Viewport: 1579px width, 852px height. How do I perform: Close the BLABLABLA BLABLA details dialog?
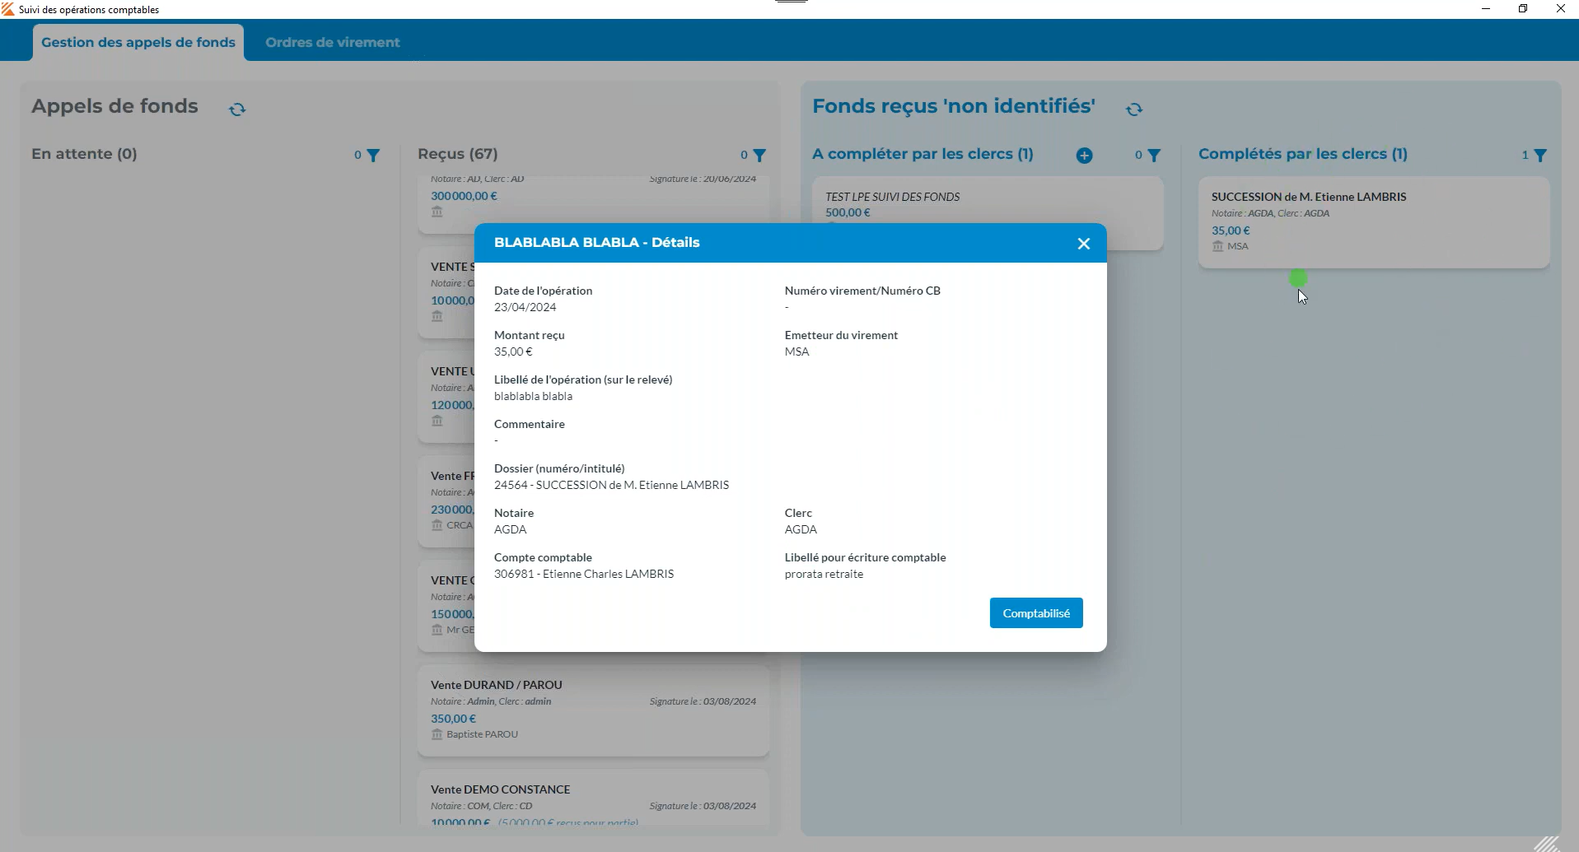click(x=1083, y=244)
